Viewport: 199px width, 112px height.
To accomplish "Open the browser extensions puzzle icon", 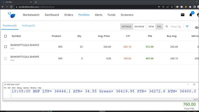I will 190,7.
